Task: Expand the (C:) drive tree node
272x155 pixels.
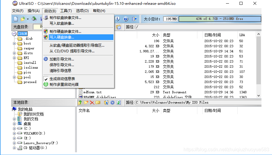Action: 14,129
